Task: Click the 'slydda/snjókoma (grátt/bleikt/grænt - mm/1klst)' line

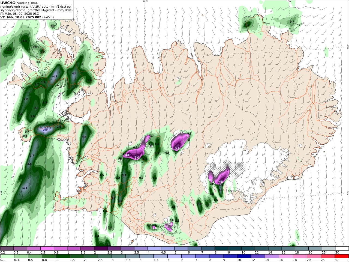Action: (36, 10)
